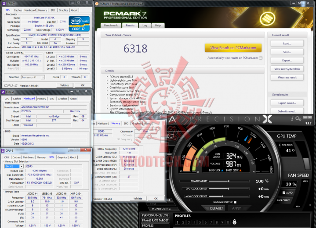The width and height of the screenshot is (316, 228).
Task: Click Validate in top CPU-Z window
Action: pyautogui.click(x=65, y=85)
